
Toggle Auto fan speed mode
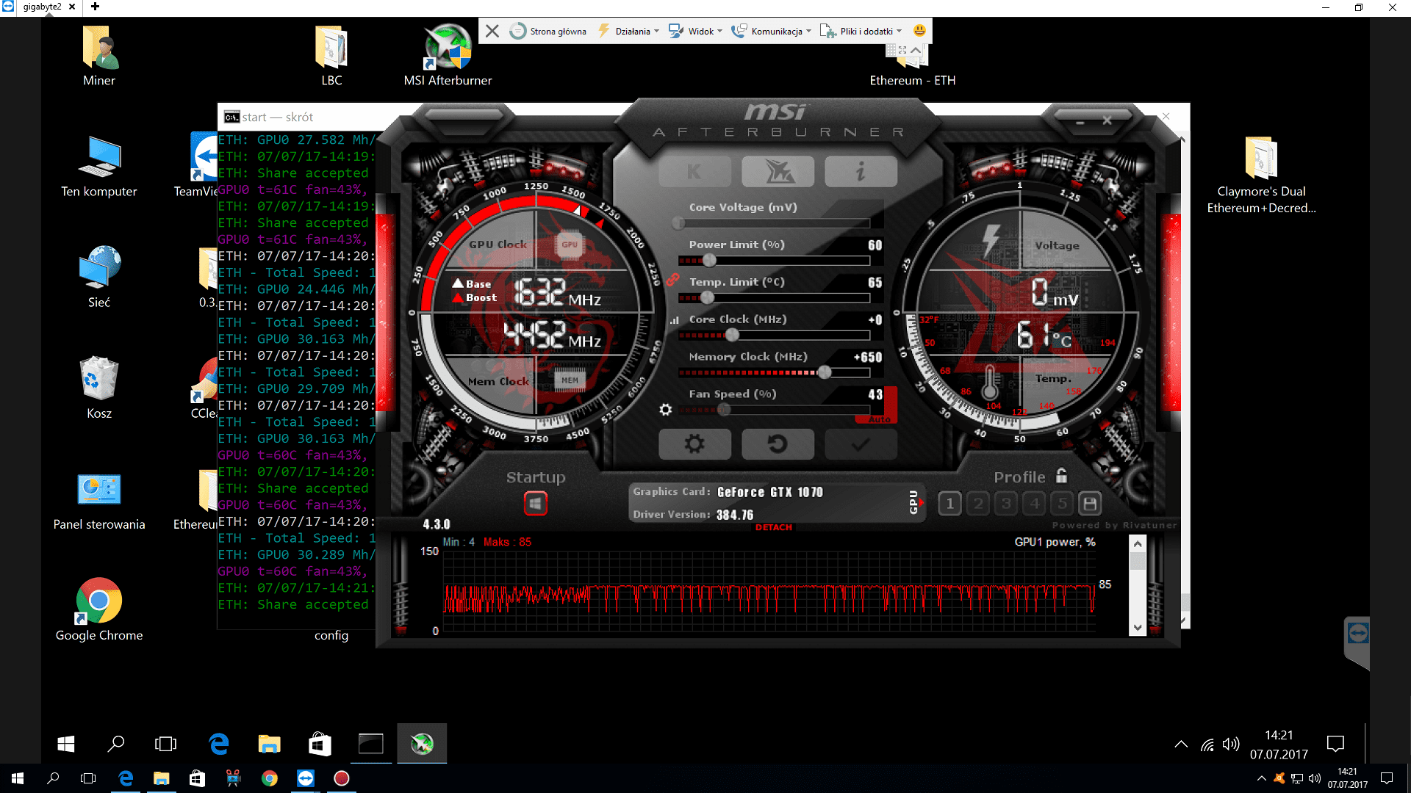(879, 419)
